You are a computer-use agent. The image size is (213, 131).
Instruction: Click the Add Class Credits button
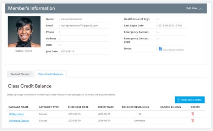190,100
